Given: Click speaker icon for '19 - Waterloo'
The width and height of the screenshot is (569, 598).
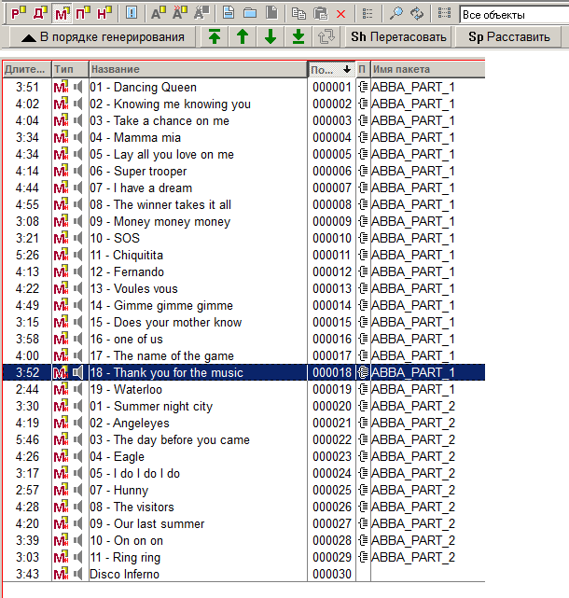Looking at the screenshot, I should 77,389.
